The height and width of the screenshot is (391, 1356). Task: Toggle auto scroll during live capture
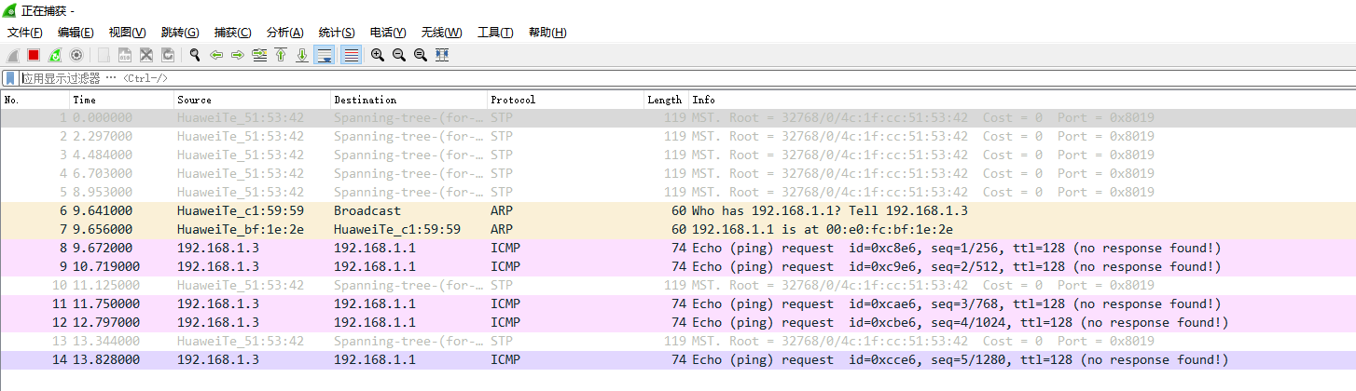tap(325, 55)
